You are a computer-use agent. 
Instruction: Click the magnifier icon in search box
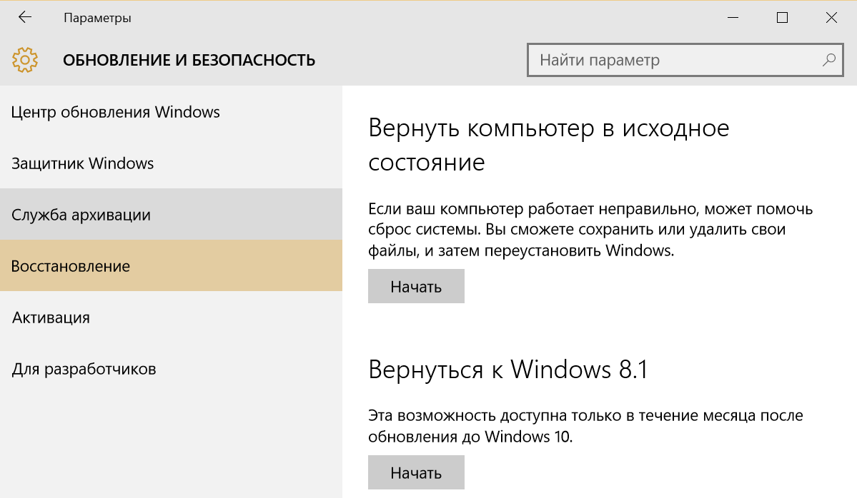coord(828,59)
